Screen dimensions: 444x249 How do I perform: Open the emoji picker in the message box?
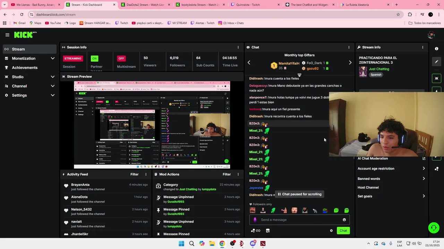pyautogui.click(x=344, y=220)
